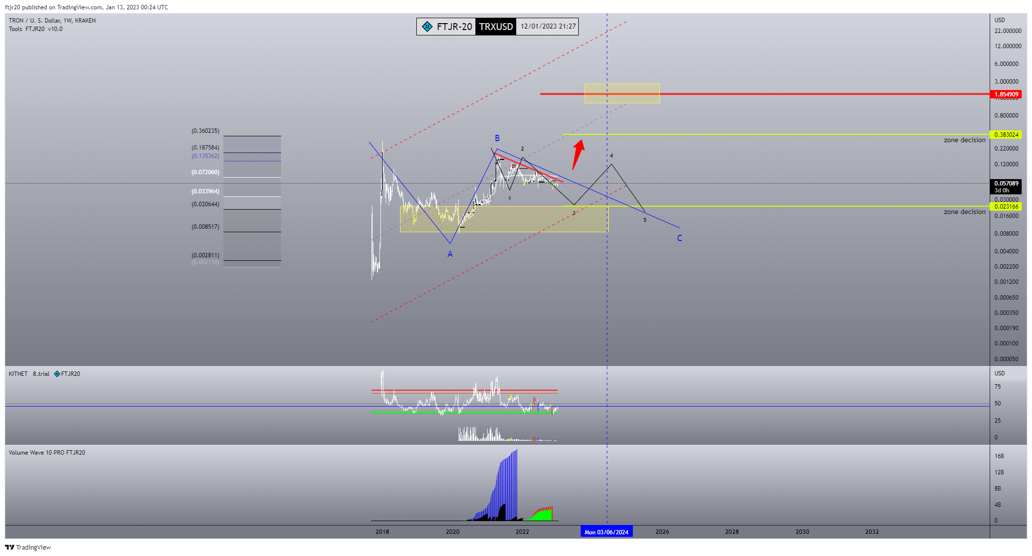Select the Mon 03/06/2024 date marker
The height and width of the screenshot is (556, 1032).
[606, 532]
